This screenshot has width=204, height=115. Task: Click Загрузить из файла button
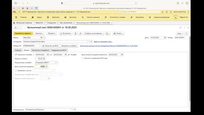(x=69, y=46)
